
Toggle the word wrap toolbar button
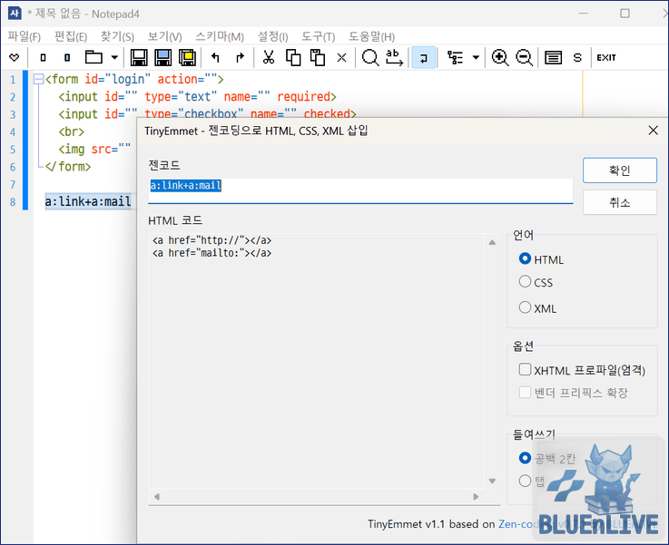[423, 57]
